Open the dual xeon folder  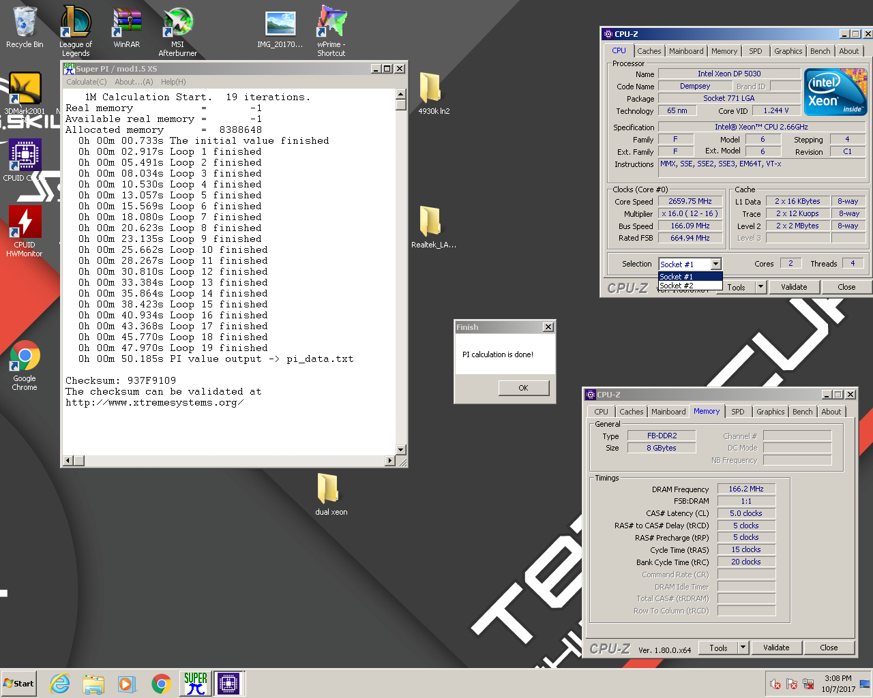click(x=331, y=494)
